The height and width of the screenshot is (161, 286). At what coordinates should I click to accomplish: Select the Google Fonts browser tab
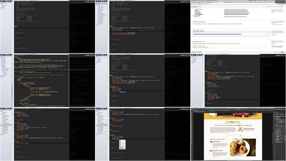pyautogui.click(x=219, y=2)
